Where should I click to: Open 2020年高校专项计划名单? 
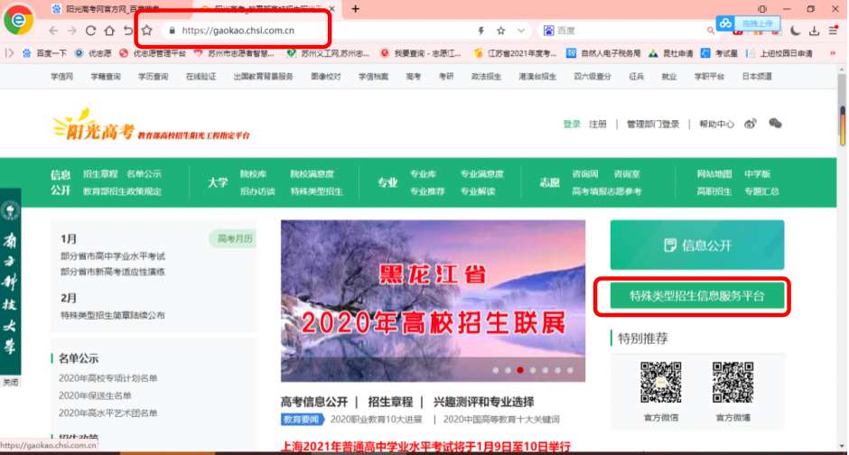tap(107, 378)
